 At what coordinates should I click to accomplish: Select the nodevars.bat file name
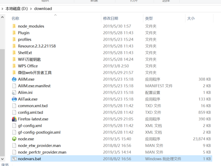tap(30, 159)
